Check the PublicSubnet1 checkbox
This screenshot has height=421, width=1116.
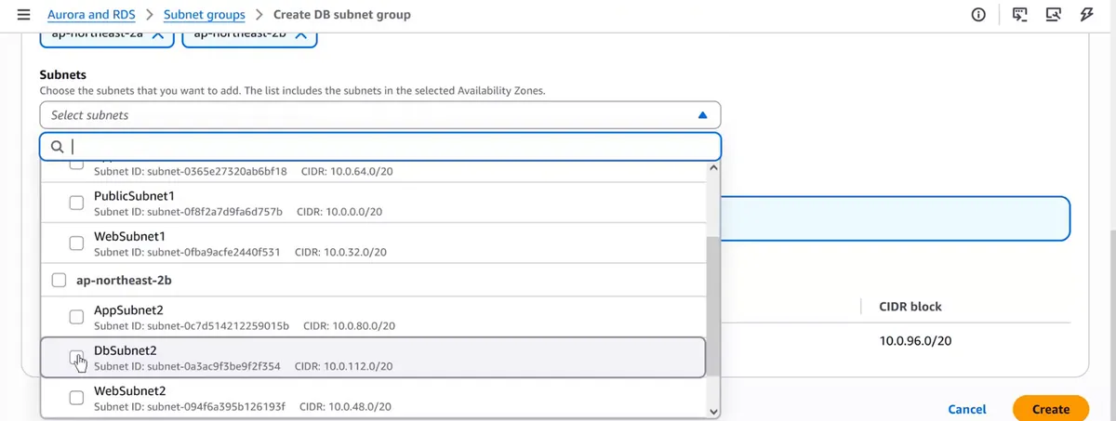pyautogui.click(x=77, y=204)
